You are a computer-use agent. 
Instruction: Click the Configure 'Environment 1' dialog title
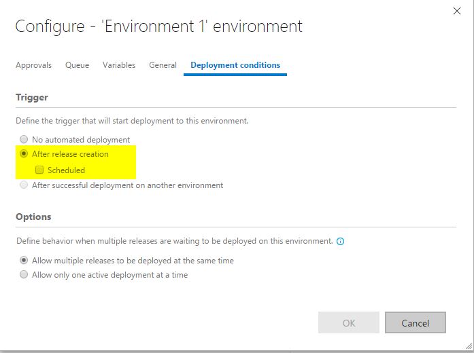(x=158, y=26)
